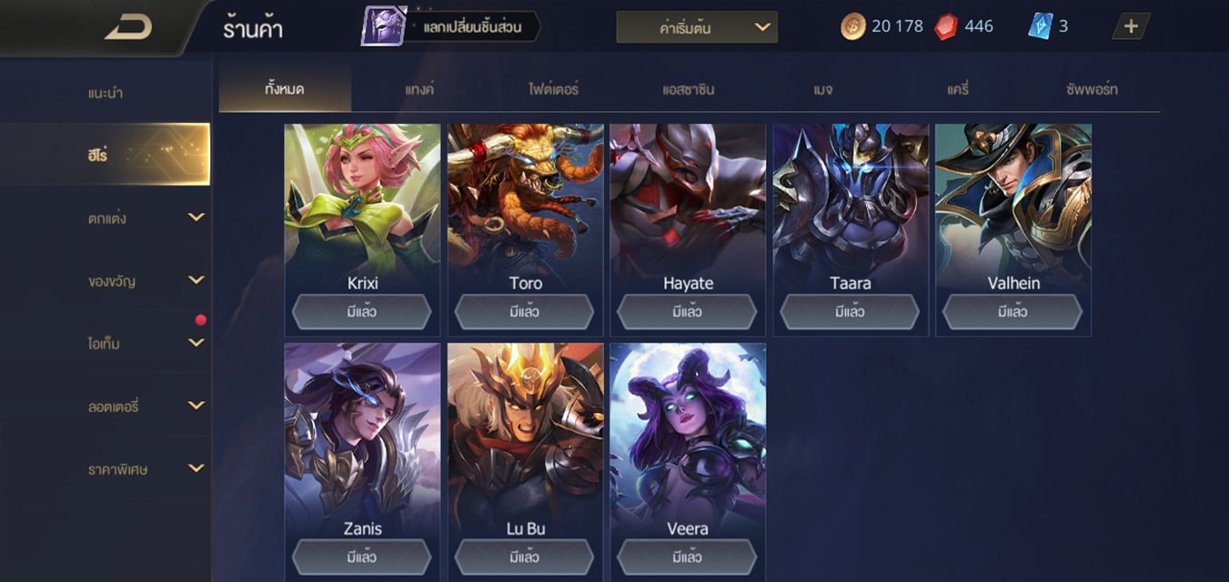Select the ซัพพอร์ท hero tab

coord(1092,89)
